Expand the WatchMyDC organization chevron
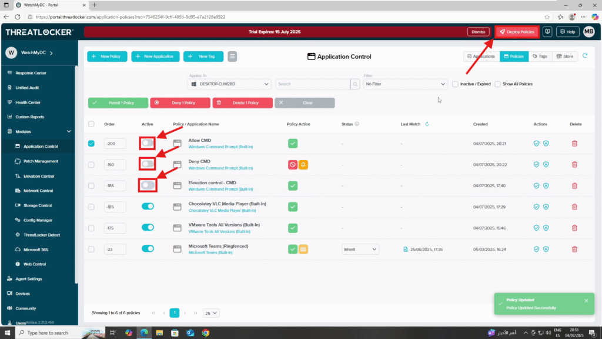 coord(51,52)
